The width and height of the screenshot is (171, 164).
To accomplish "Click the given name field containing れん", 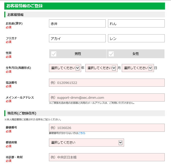I will tap(136, 23).
